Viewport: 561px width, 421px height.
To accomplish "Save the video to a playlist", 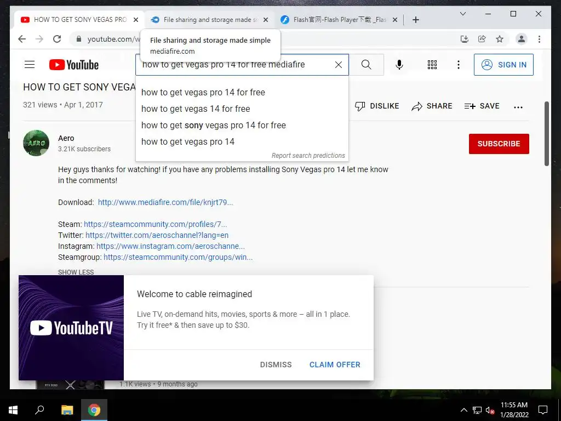I will click(482, 106).
